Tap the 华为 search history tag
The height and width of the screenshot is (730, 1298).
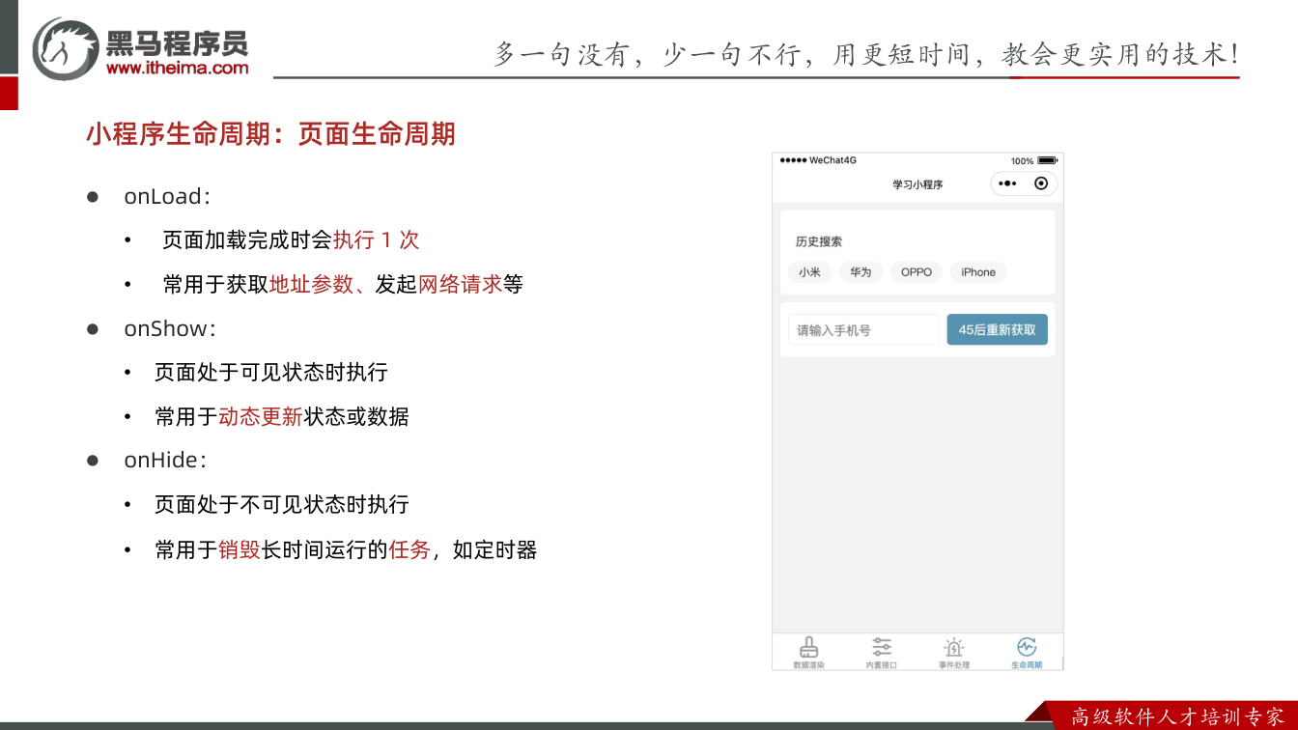pos(861,272)
